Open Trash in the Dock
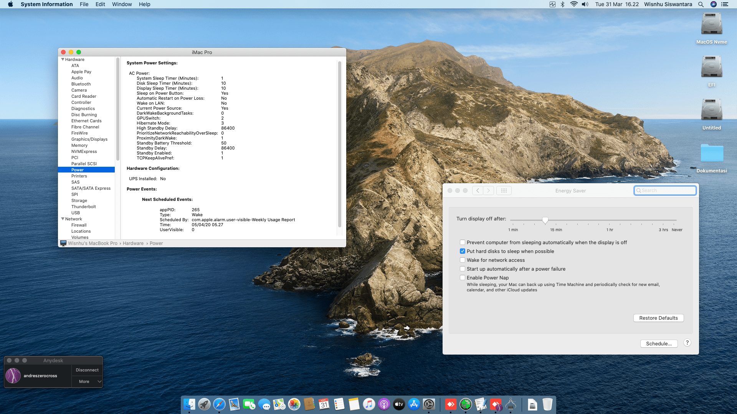The image size is (737, 414). 547,404
